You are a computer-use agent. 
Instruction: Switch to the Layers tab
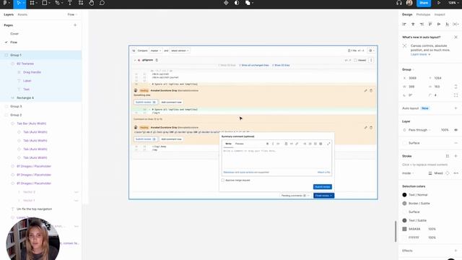pyautogui.click(x=9, y=14)
